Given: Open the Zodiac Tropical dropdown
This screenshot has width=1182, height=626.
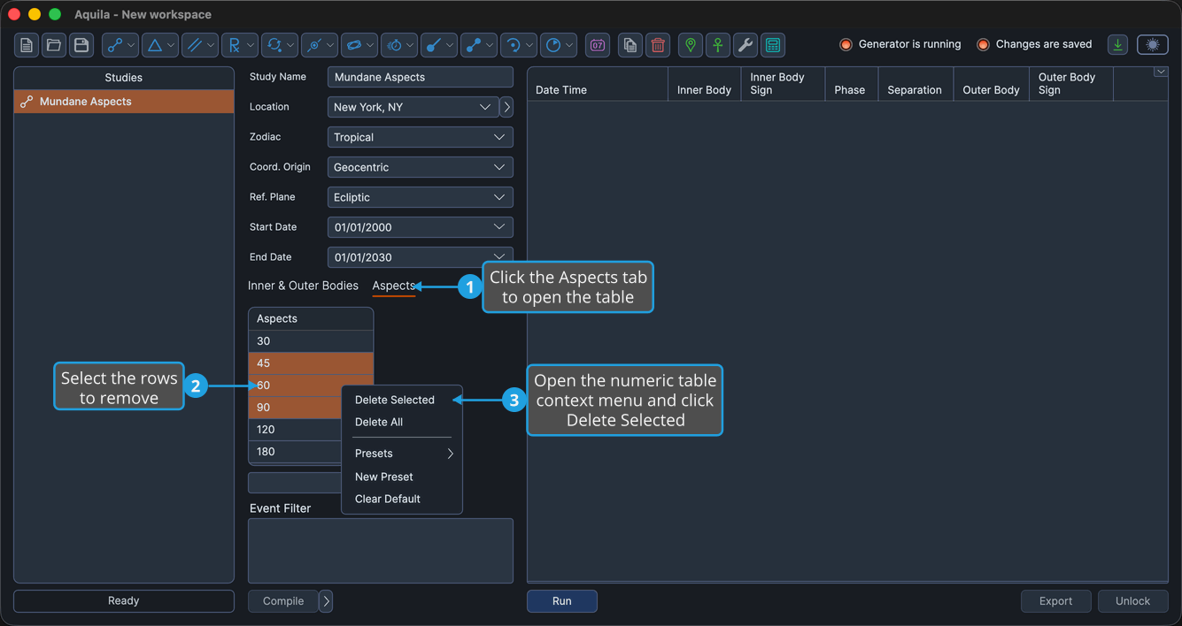Looking at the screenshot, I should coord(421,137).
